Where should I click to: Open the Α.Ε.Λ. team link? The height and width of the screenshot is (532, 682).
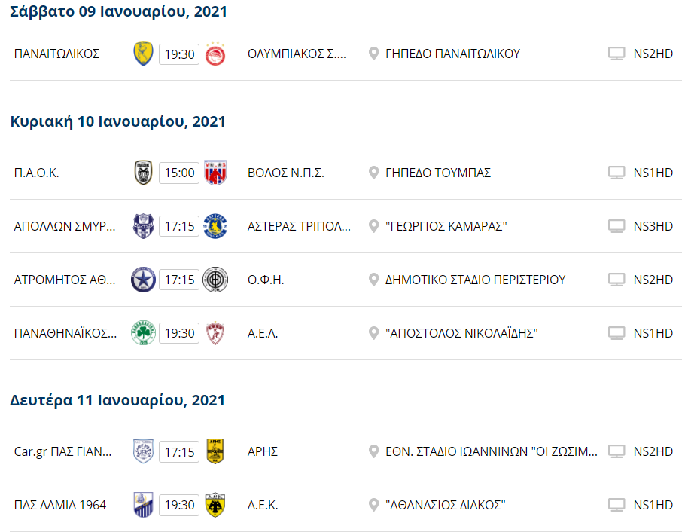(x=263, y=333)
